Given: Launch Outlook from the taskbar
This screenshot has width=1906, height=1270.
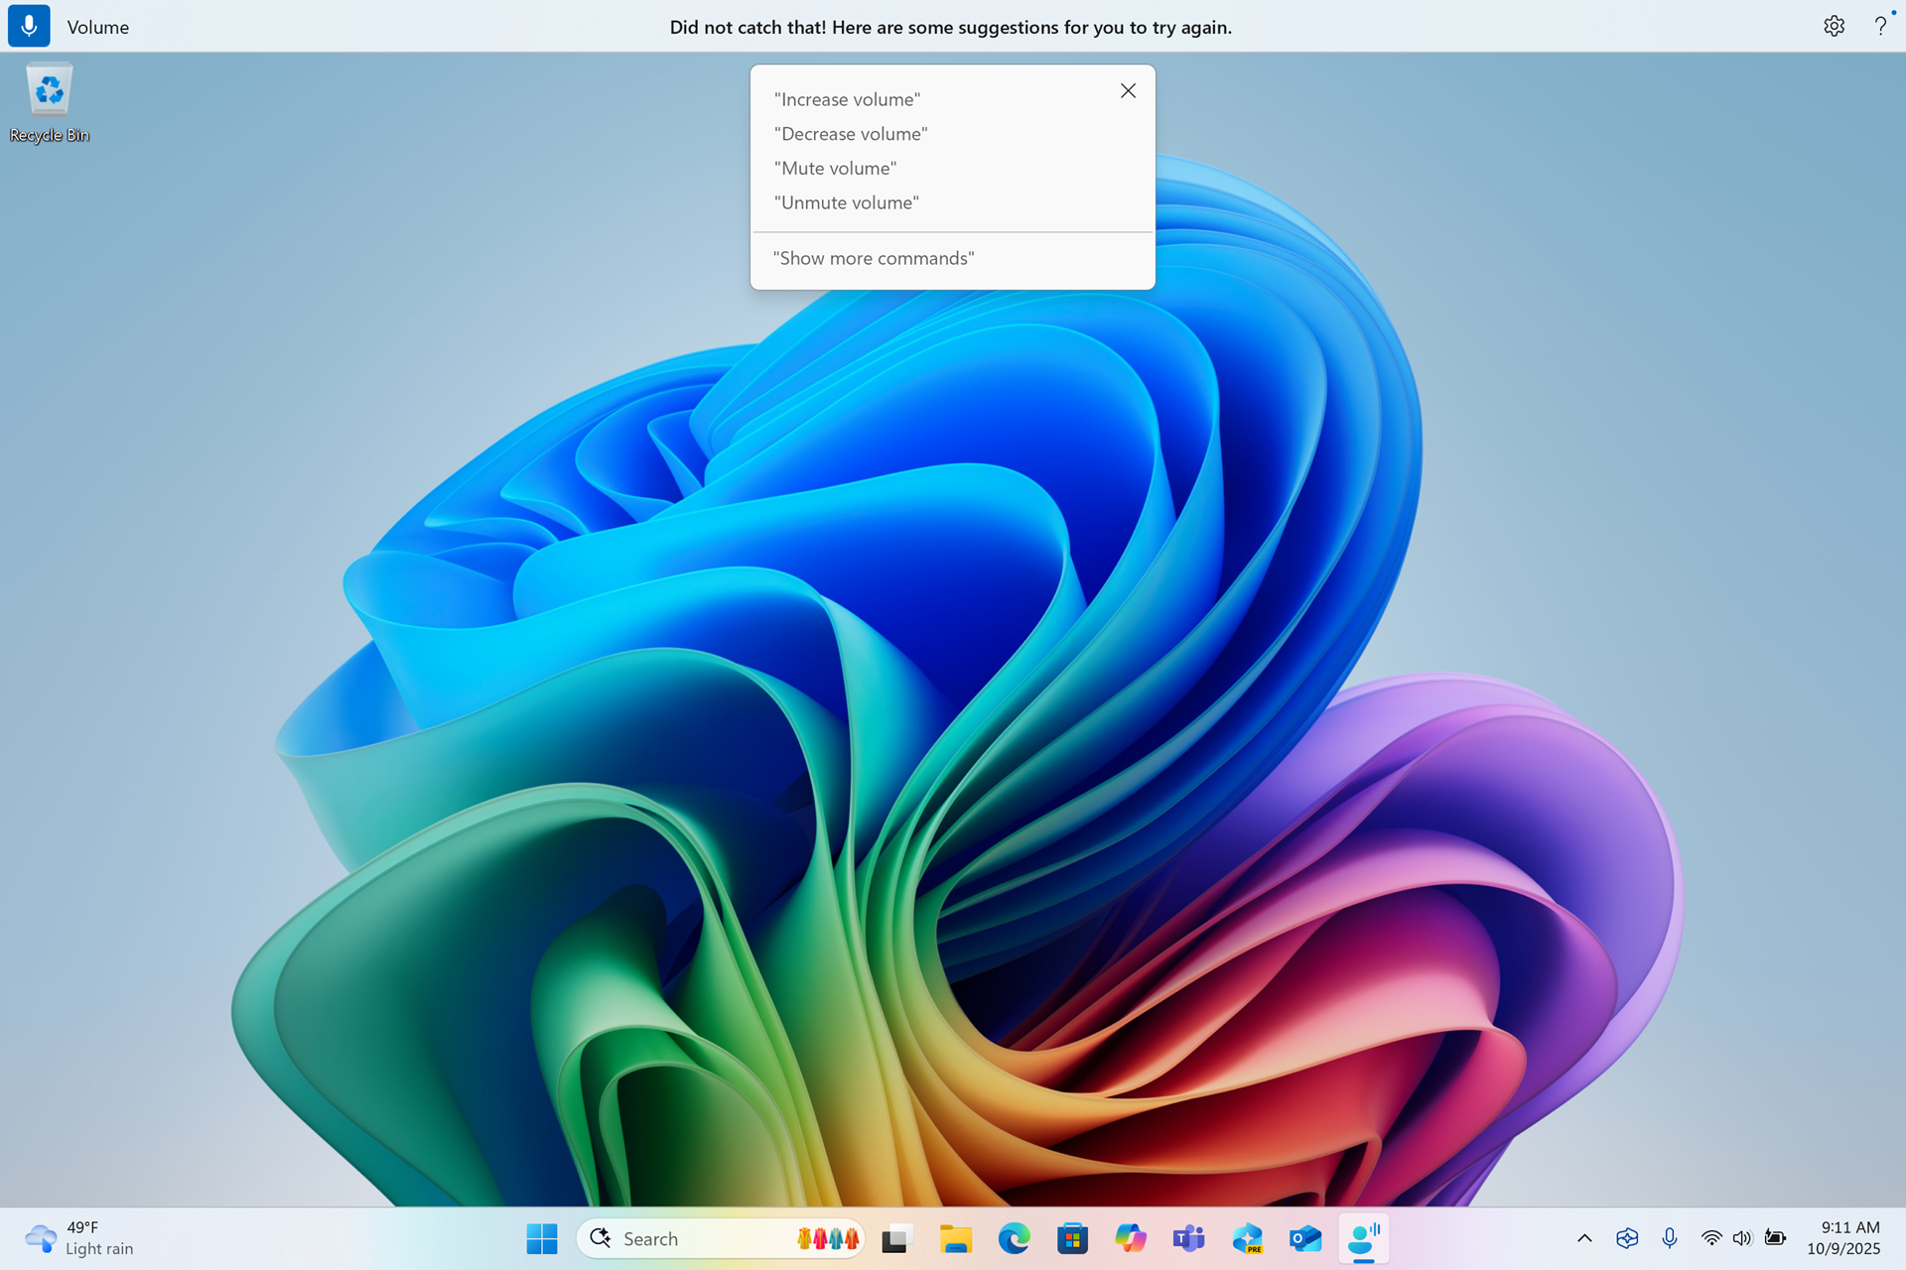Looking at the screenshot, I should 1305,1238.
